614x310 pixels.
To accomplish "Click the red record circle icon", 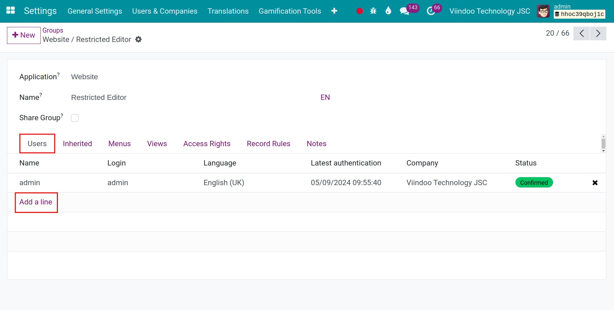I will click(x=360, y=11).
